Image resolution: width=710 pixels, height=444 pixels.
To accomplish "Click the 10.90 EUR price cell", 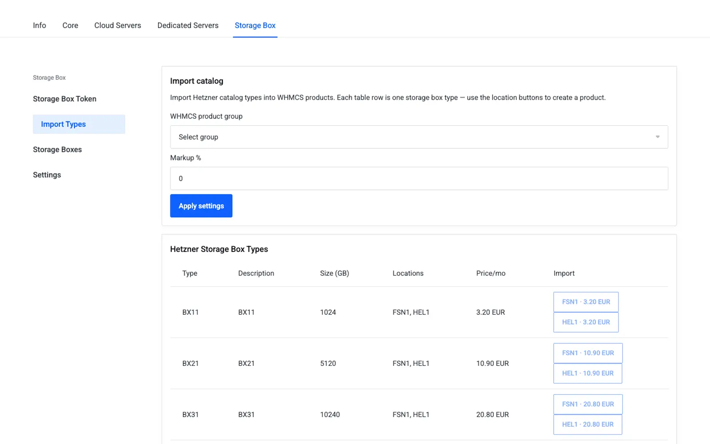I will (x=493, y=363).
